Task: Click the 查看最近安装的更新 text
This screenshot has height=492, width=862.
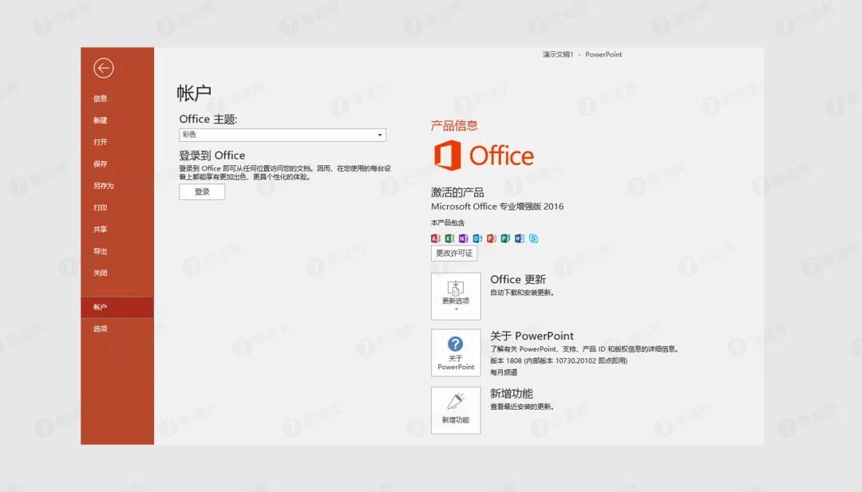Action: 522,407
